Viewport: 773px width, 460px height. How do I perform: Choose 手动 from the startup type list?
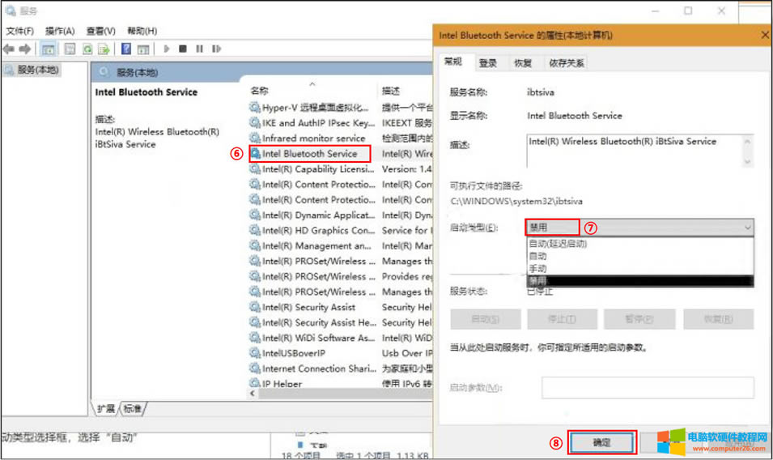click(537, 268)
